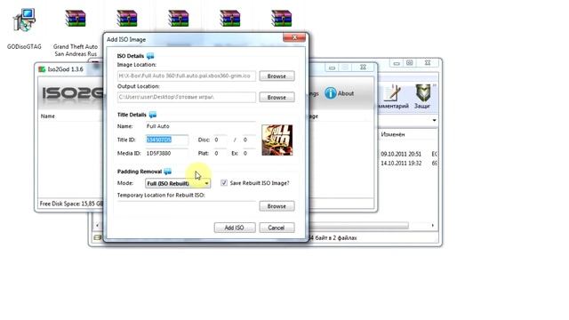Click the WinRAR horizontal scrollbar track

tap(419, 225)
